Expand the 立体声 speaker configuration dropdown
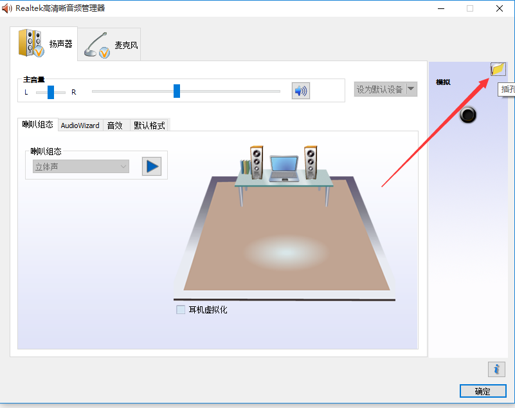Image resolution: width=515 pixels, height=408 pixels. 81,167
